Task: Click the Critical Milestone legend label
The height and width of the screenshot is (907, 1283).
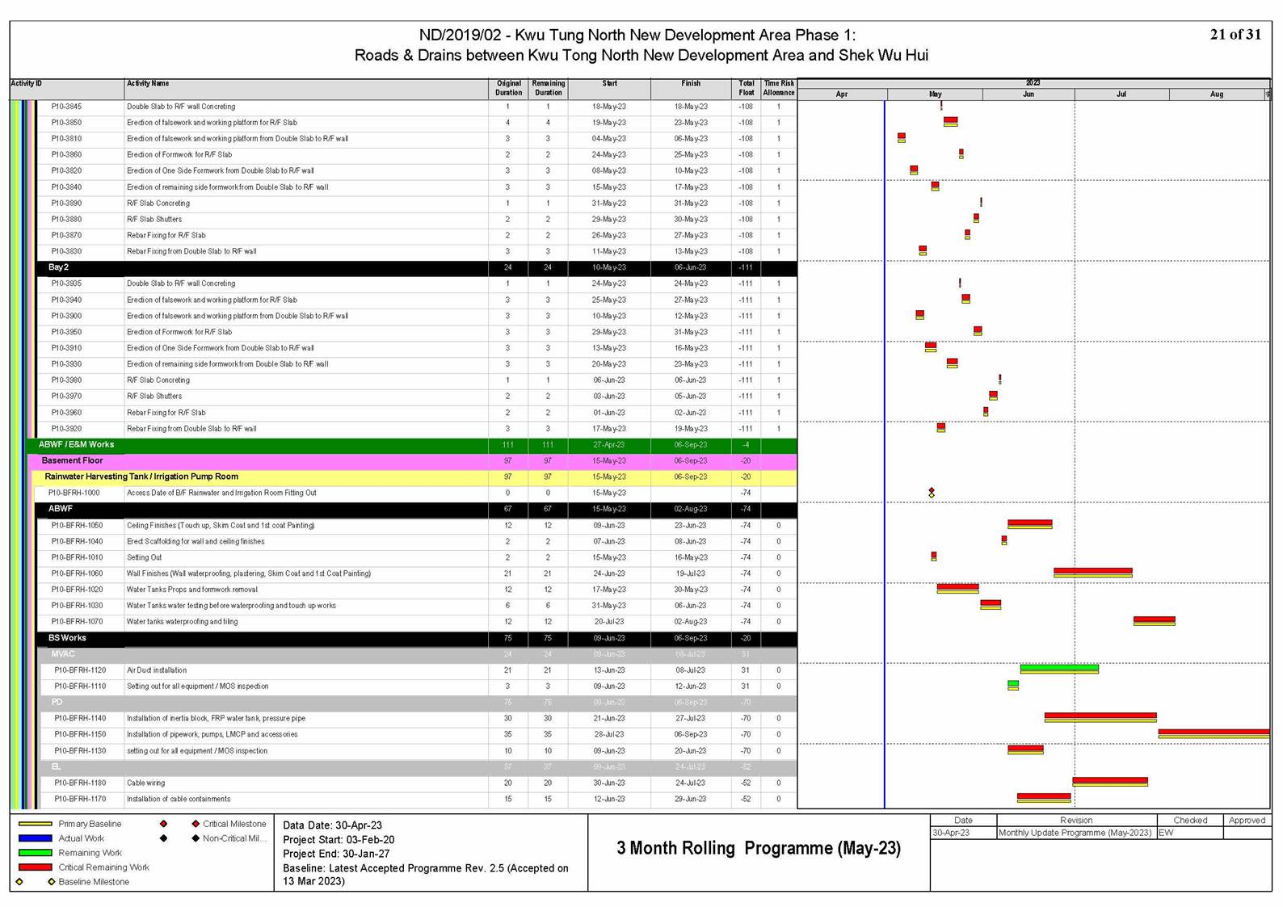Action: (234, 824)
